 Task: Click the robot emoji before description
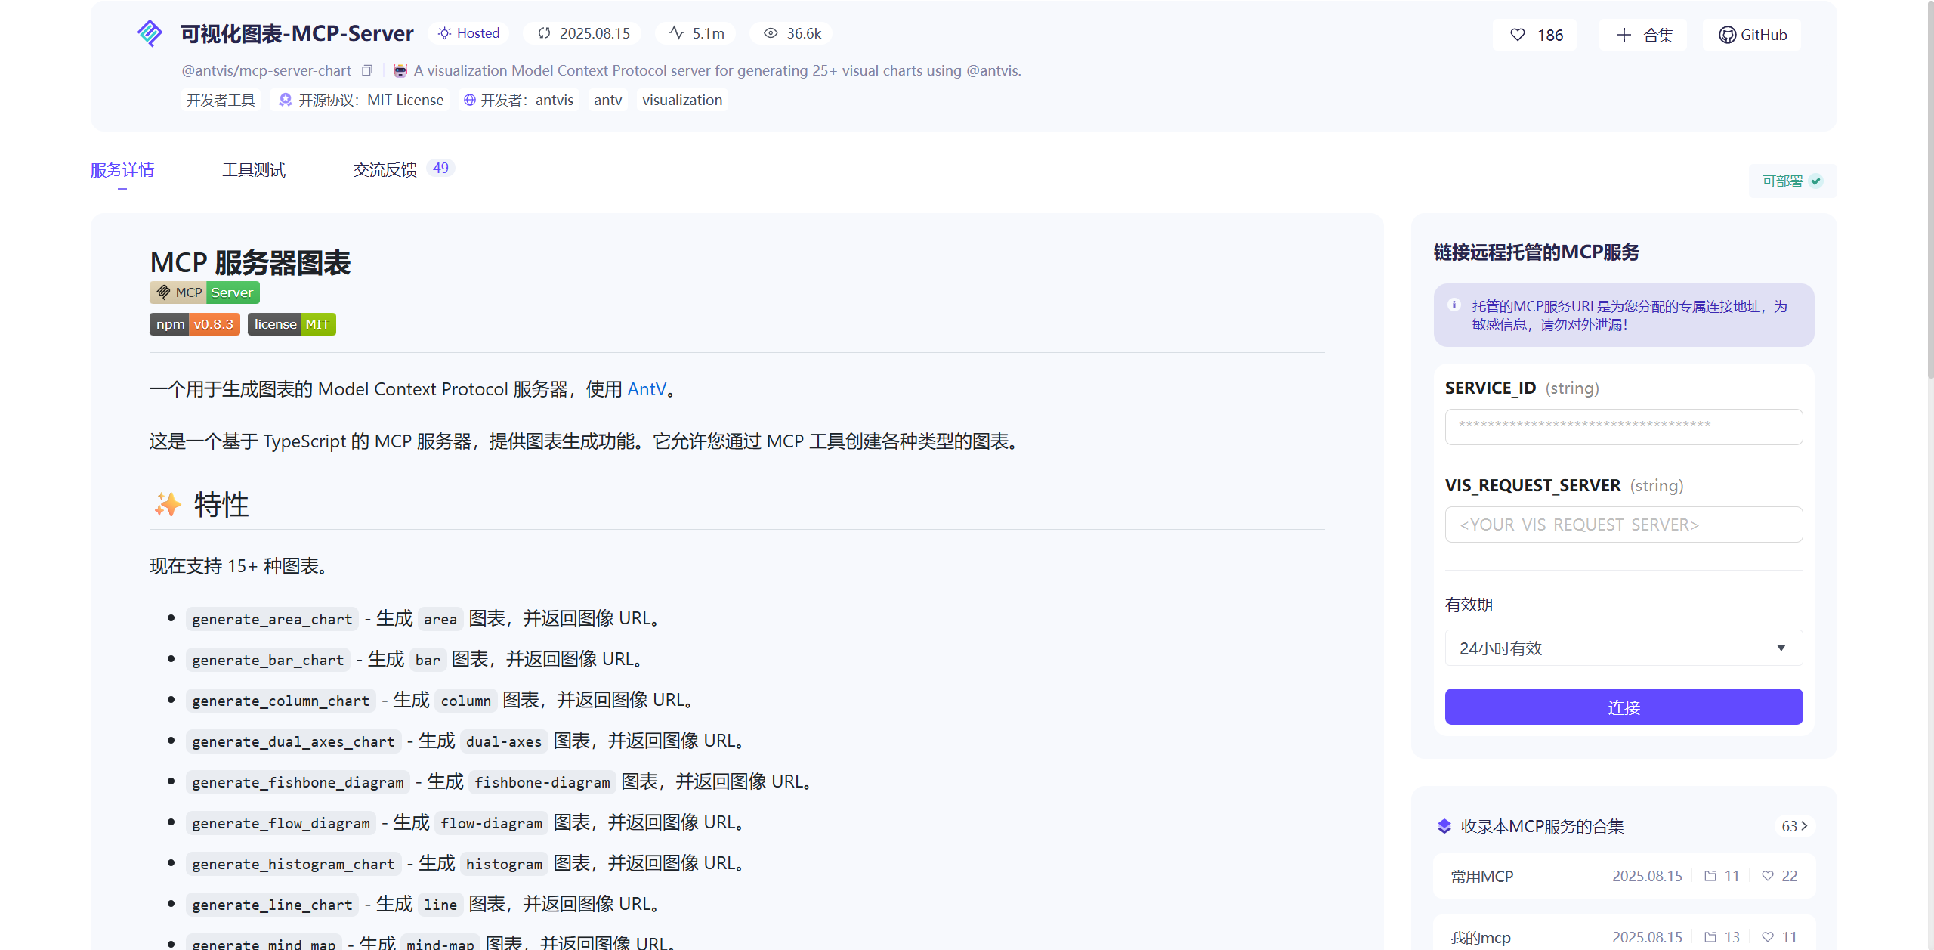(400, 70)
